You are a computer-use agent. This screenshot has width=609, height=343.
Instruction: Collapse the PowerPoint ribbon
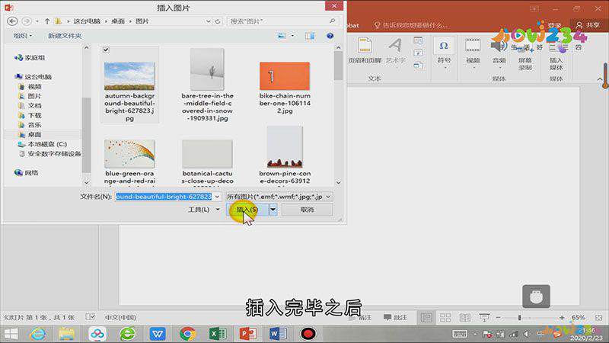click(x=600, y=79)
